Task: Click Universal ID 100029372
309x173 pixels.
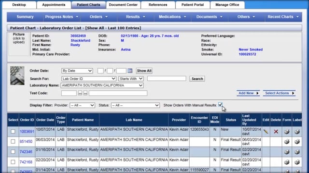Action: 247,54
